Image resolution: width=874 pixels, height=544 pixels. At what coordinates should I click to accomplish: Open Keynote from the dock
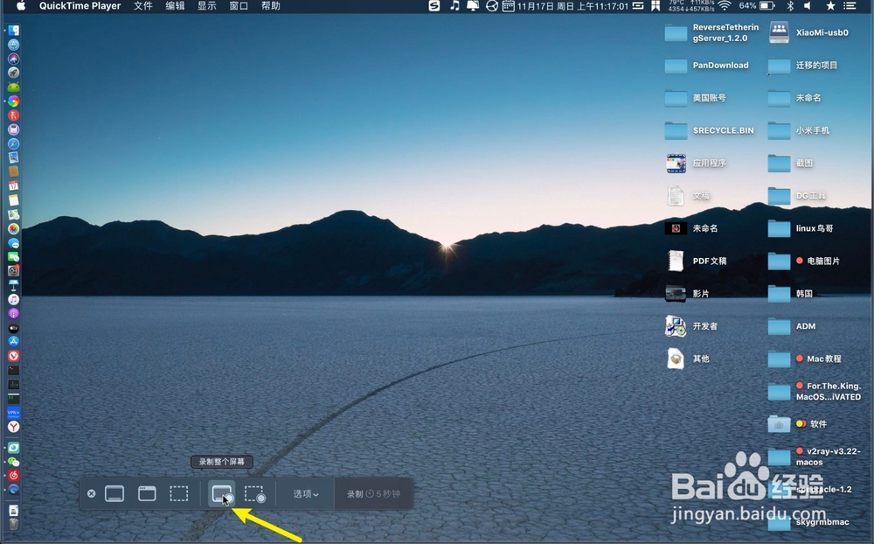click(13, 285)
